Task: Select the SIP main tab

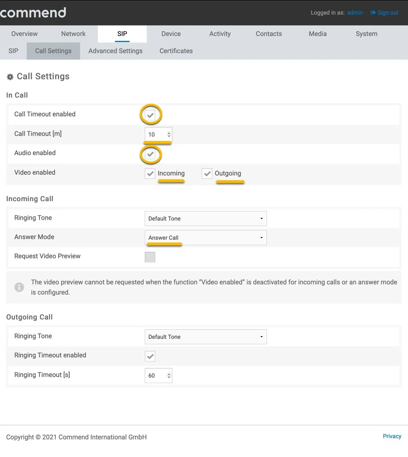Action: click(x=122, y=34)
